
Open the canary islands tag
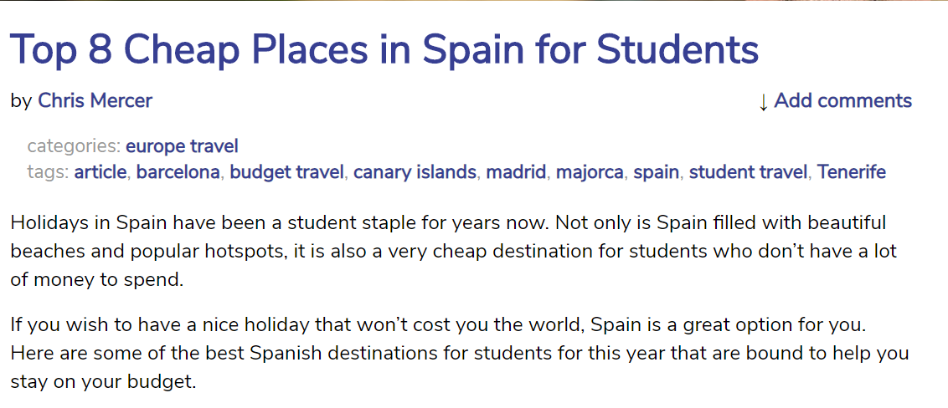415,172
